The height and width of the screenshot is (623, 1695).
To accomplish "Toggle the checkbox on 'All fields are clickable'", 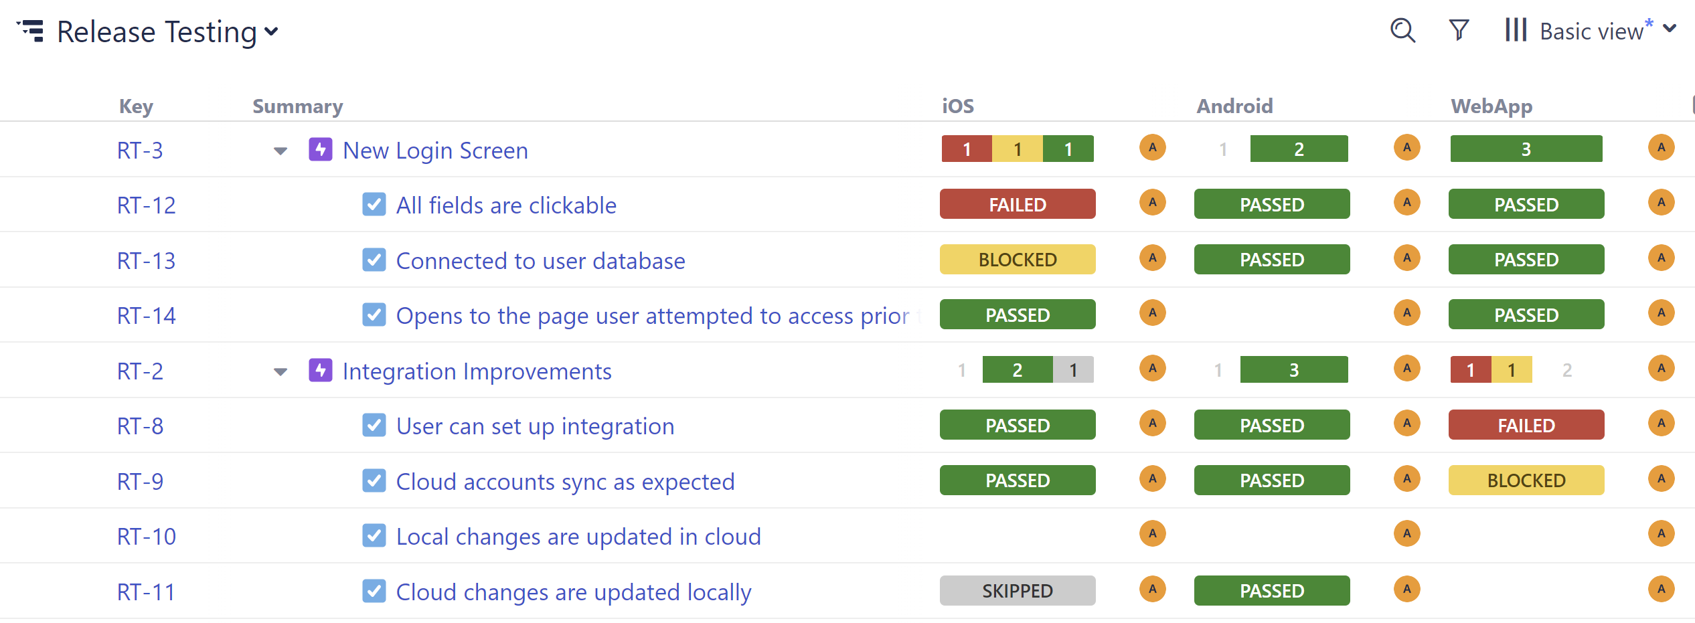I will [x=374, y=204].
